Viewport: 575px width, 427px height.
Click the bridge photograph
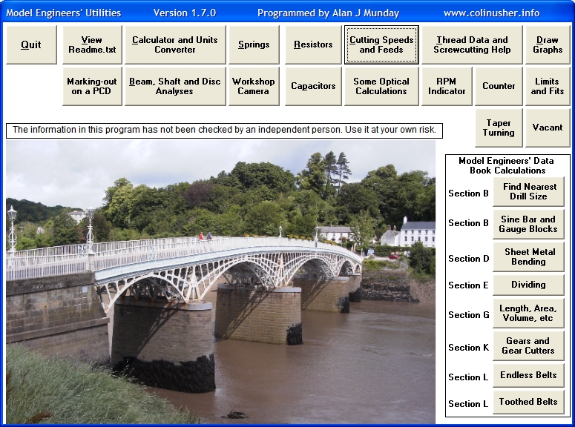(221, 282)
